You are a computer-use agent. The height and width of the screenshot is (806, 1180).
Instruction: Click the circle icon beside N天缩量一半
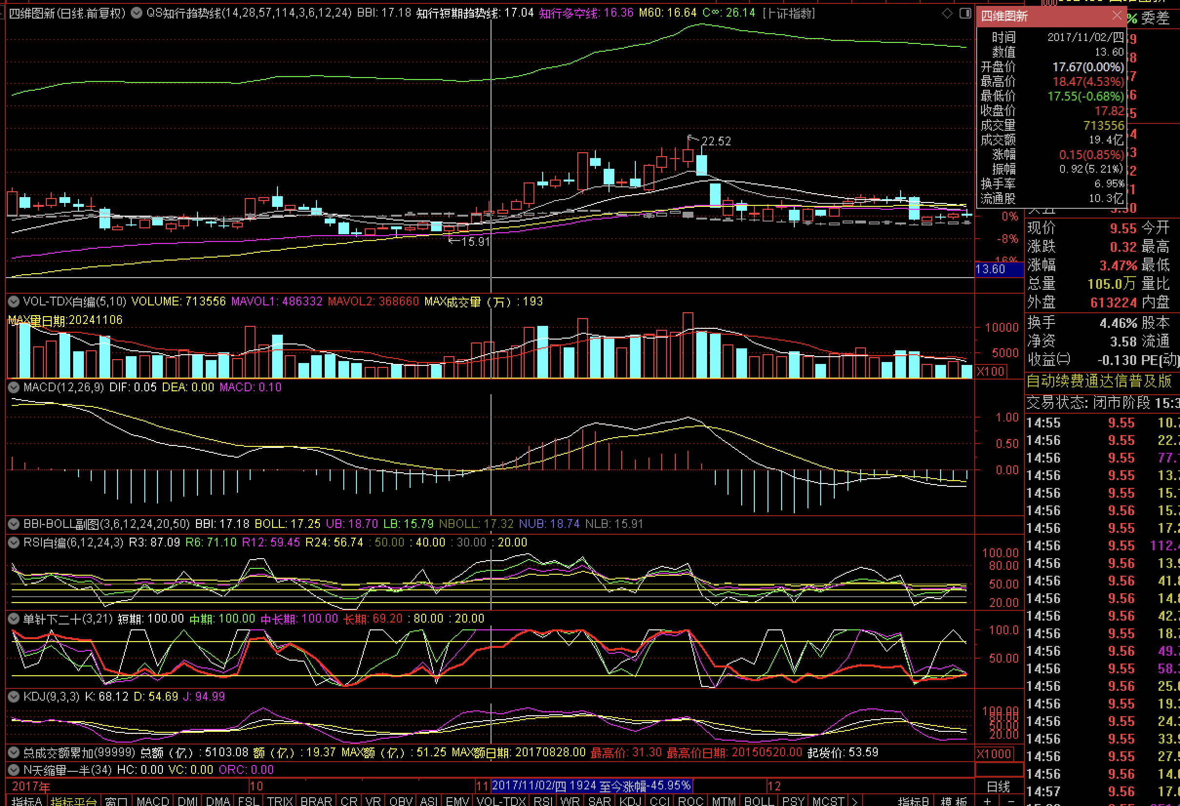(x=14, y=770)
